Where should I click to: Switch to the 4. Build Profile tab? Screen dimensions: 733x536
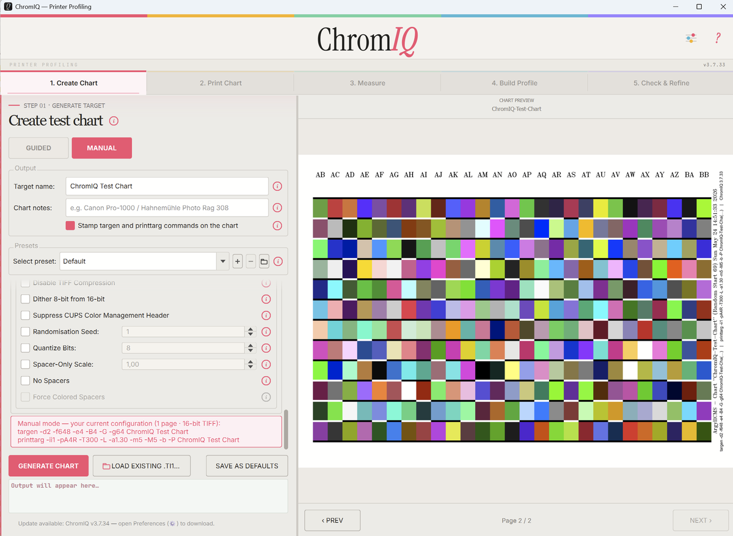click(514, 83)
